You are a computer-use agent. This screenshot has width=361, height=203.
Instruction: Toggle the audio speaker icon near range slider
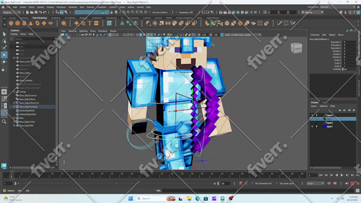point(347,183)
